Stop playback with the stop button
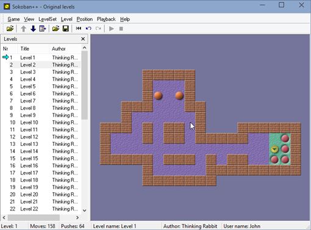Viewport: 311px width, 230px height. pos(121,29)
